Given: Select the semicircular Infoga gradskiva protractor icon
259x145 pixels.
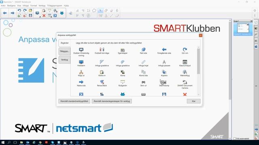Looking at the screenshot, I should 123,62.
